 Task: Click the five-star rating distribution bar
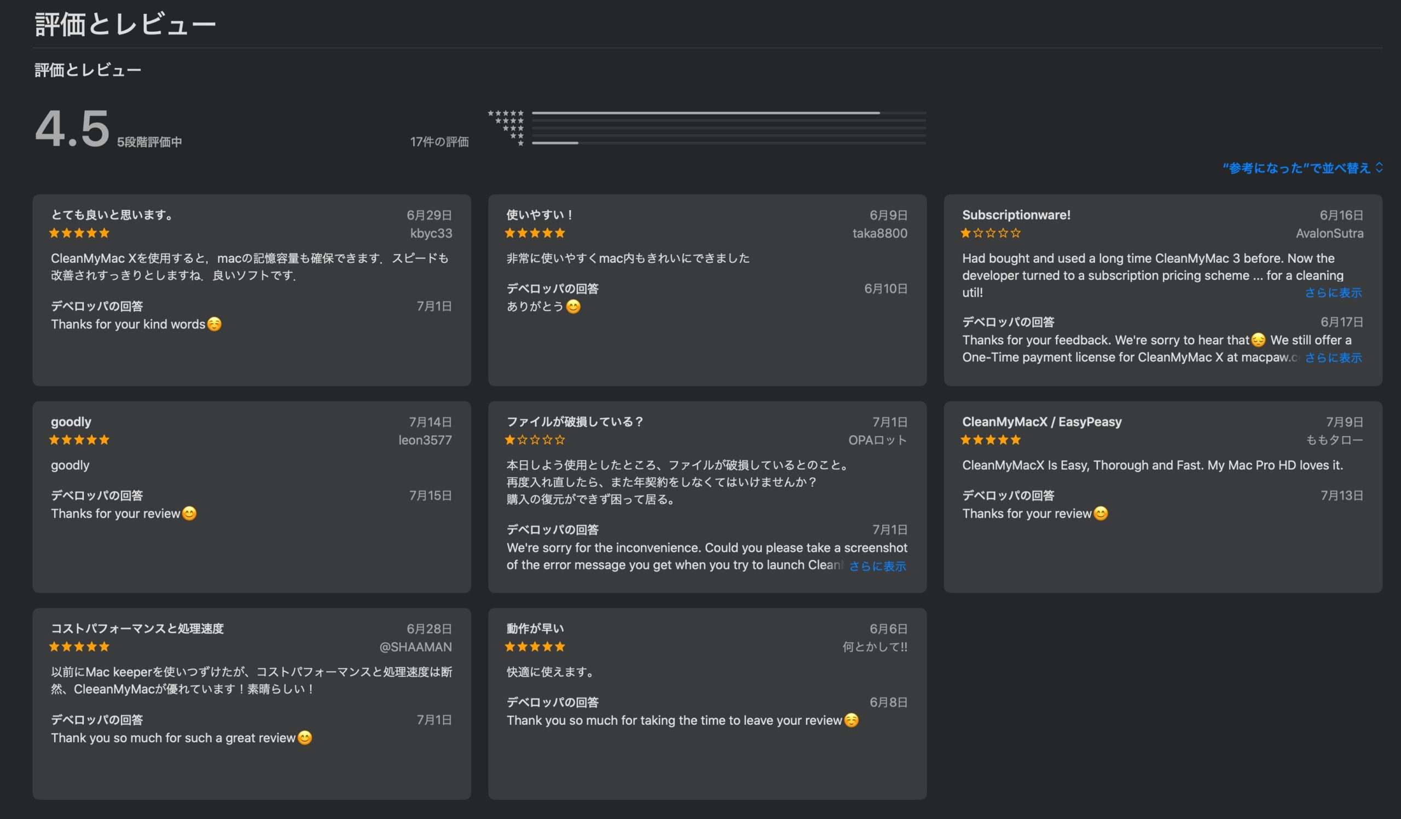click(x=729, y=113)
